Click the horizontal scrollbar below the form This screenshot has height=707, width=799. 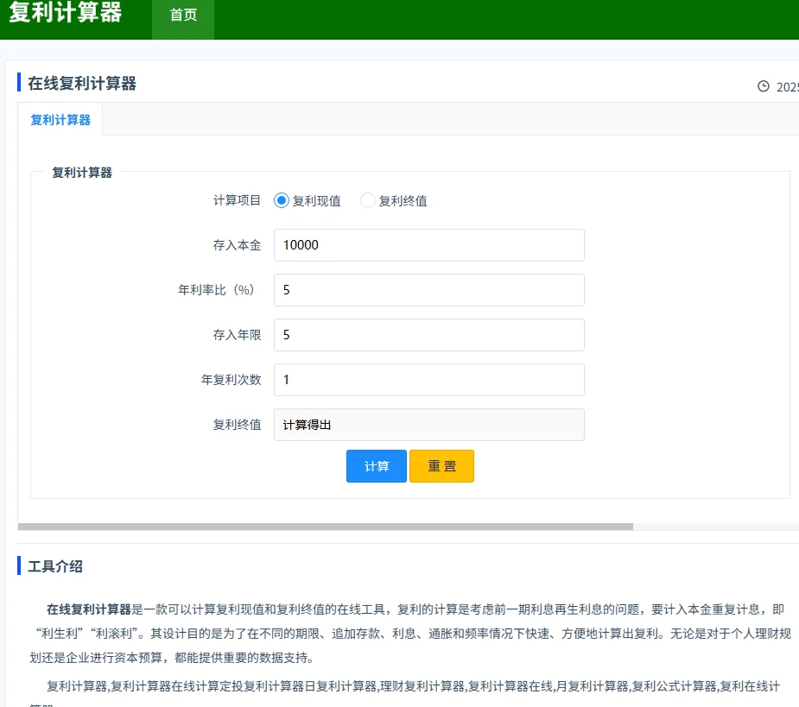click(325, 526)
